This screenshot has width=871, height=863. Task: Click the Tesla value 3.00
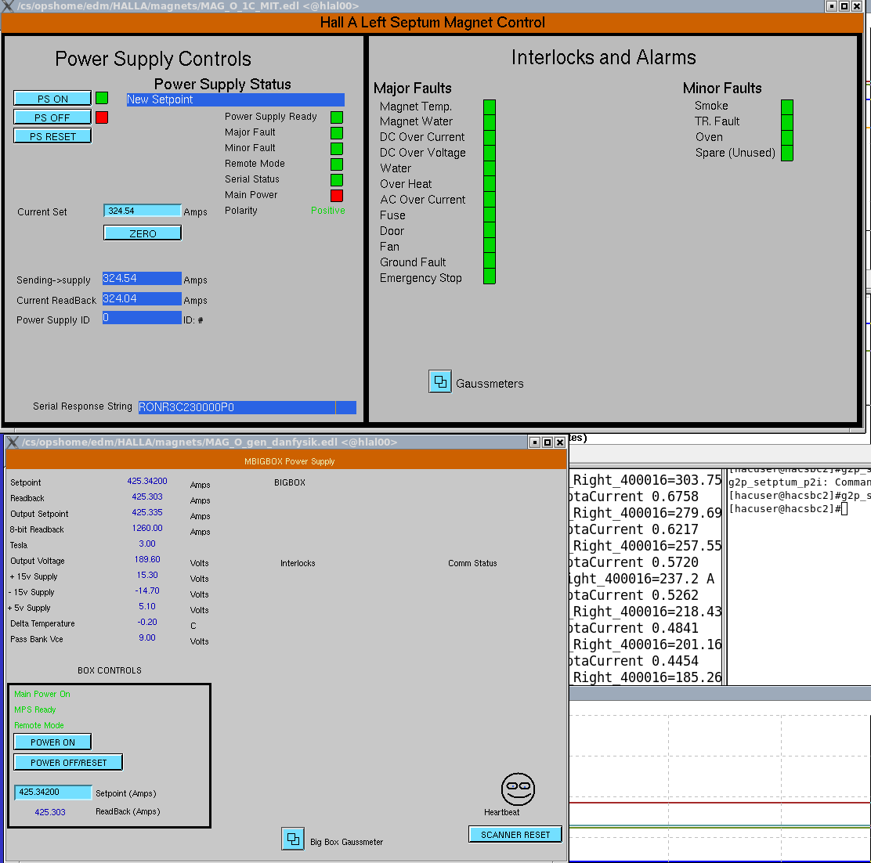(x=147, y=543)
